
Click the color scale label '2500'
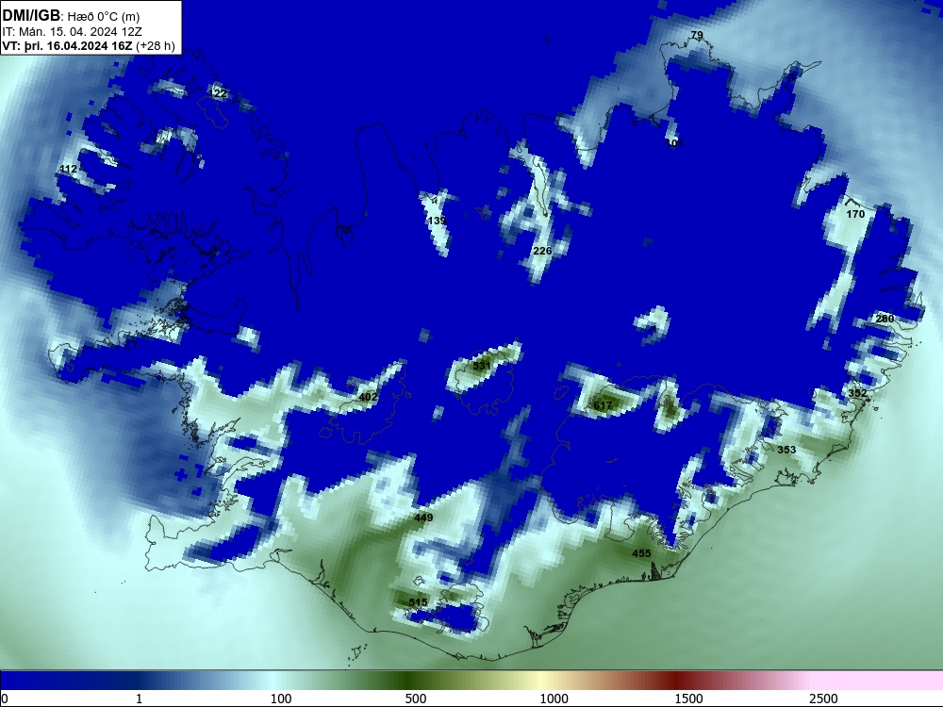[x=823, y=699]
